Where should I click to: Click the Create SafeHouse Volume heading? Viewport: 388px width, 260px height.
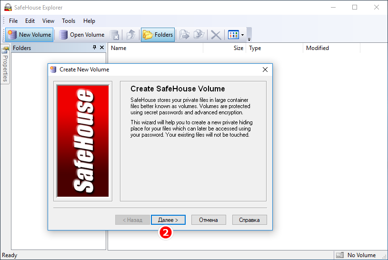click(178, 89)
